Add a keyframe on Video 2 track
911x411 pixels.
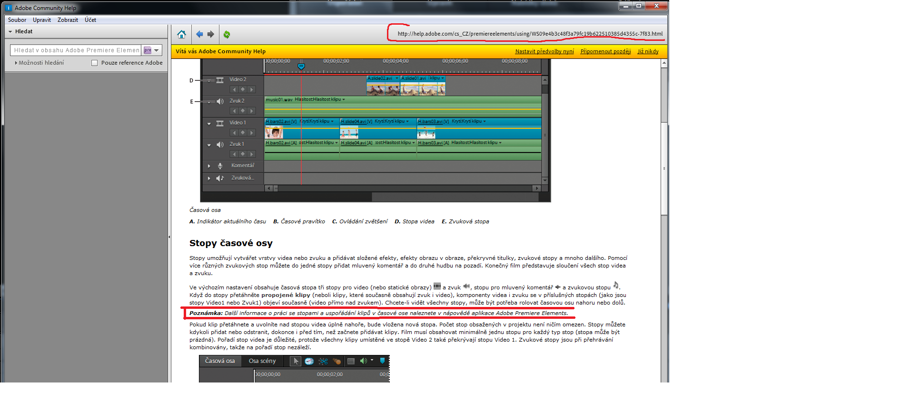click(x=243, y=89)
